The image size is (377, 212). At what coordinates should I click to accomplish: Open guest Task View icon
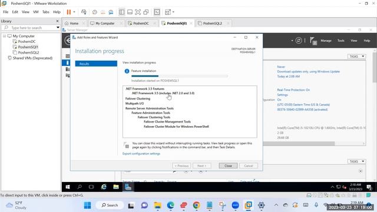tap(91, 187)
